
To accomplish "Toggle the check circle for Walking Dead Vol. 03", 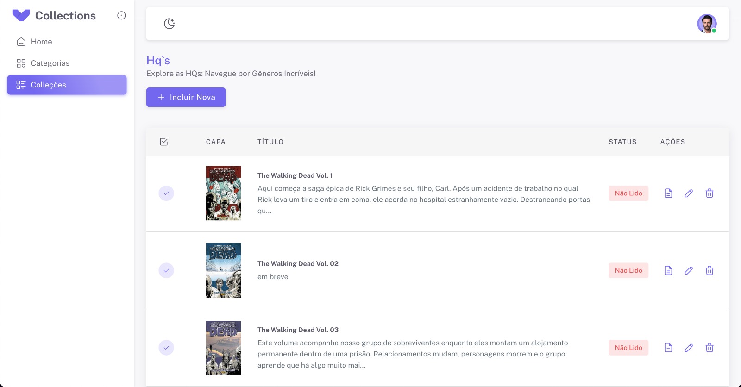I will pyautogui.click(x=166, y=348).
